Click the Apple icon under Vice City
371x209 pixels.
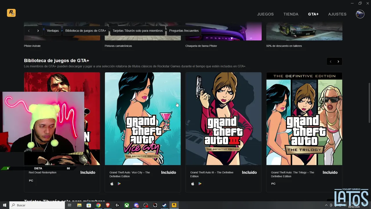(x=112, y=184)
